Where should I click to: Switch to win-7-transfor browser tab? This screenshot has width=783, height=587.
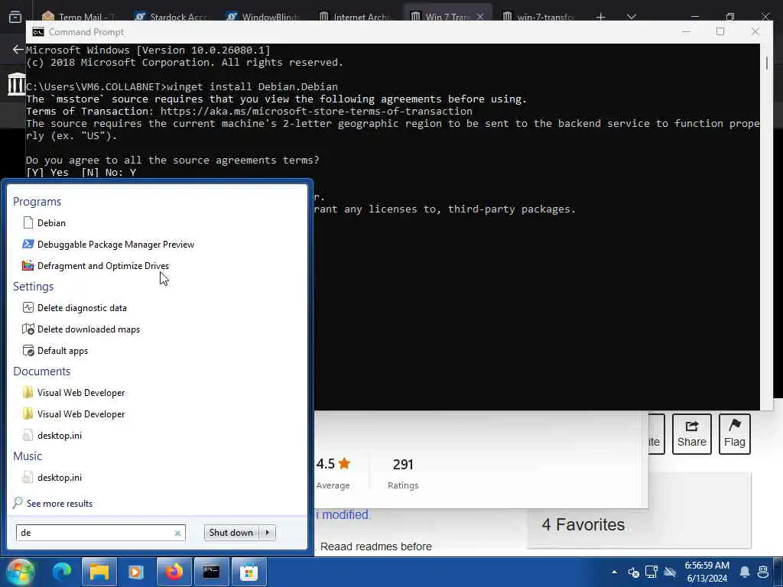pyautogui.click(x=539, y=17)
